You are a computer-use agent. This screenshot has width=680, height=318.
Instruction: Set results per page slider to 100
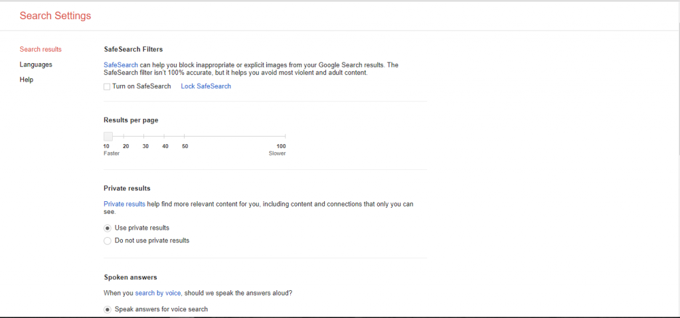coord(285,137)
